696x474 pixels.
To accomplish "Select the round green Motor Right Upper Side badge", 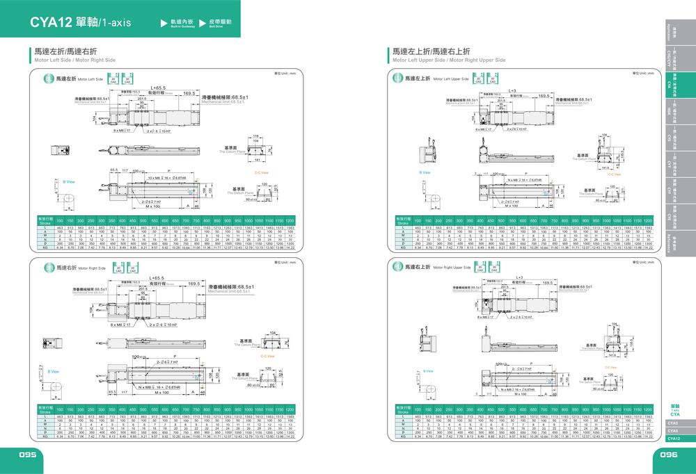I will 397,267.
